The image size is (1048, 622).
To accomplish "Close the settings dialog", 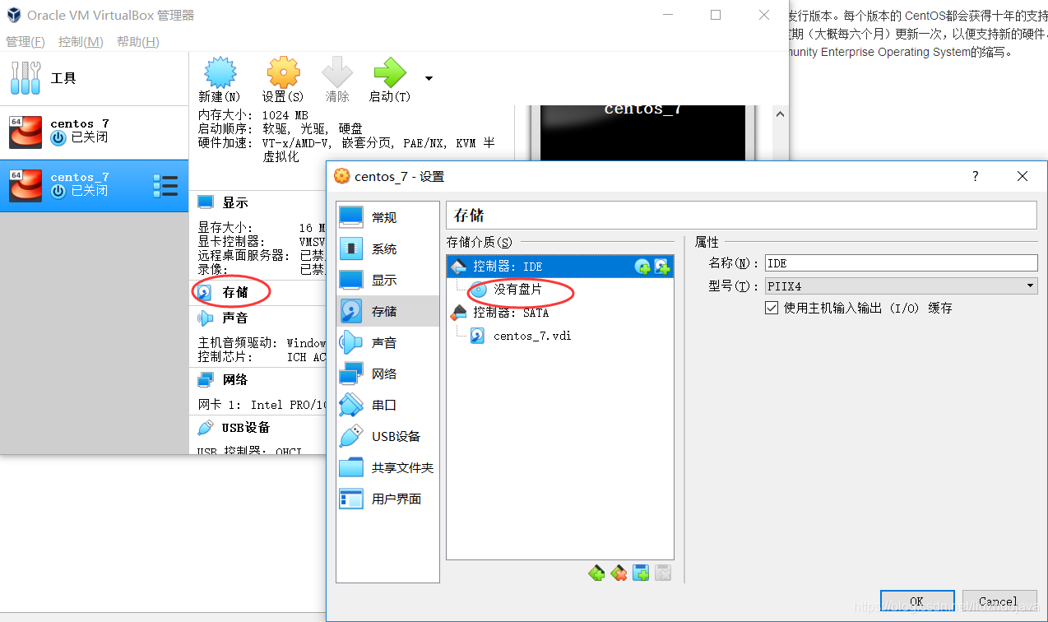I will tap(1022, 176).
